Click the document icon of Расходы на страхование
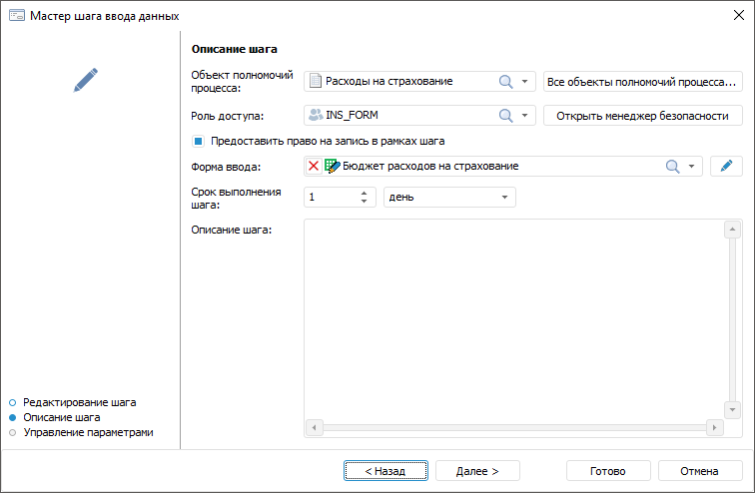Screen dimensions: 755x493 pyautogui.click(x=316, y=82)
